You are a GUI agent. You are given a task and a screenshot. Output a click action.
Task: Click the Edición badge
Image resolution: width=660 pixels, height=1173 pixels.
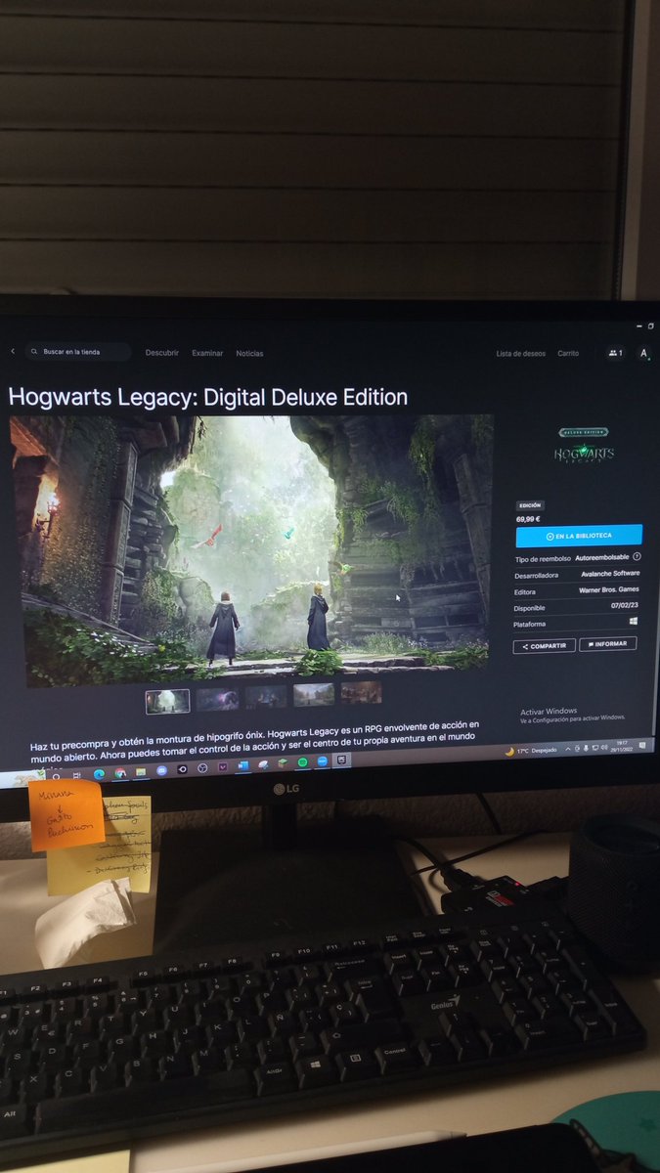529,505
